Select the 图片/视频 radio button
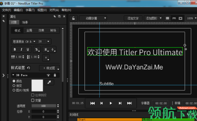Viewport: 197px width, 121px height. [x=14, y=90]
